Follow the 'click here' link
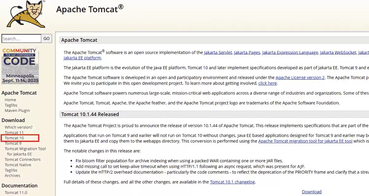 point(268,83)
